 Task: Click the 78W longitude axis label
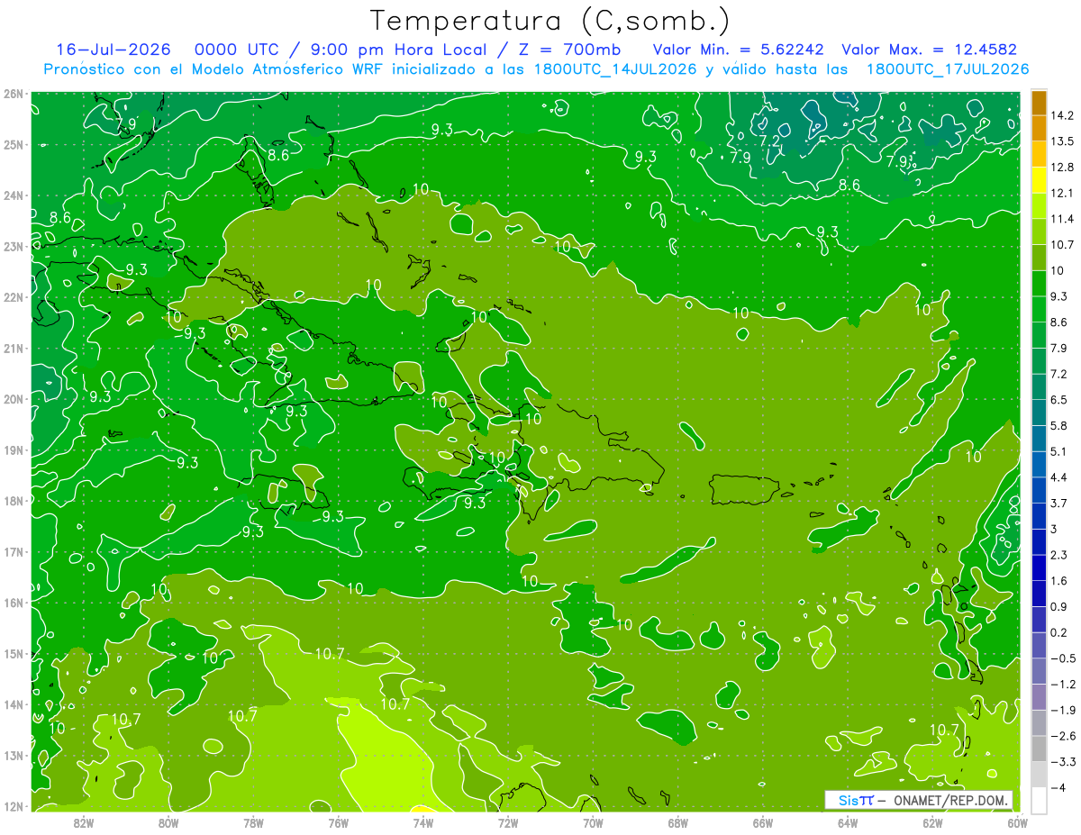coord(253,822)
